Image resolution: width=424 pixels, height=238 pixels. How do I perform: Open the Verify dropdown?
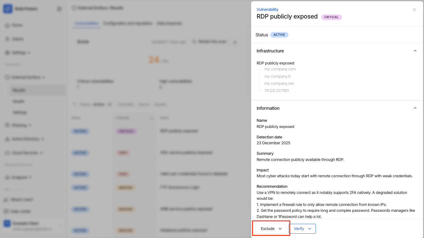tap(303, 229)
